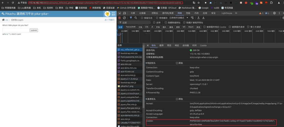This screenshot has width=284, height=127.
Task: Click import HAR upload arrow icon
Action: point(199,18)
